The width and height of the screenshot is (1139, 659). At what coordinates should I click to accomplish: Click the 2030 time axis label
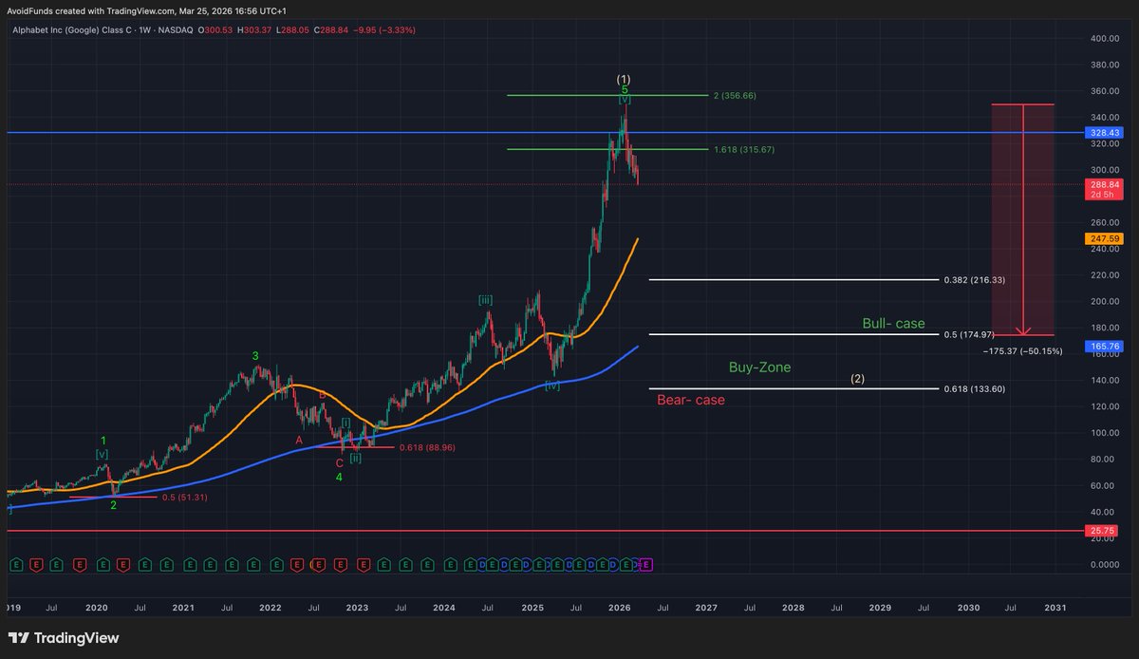click(x=968, y=606)
